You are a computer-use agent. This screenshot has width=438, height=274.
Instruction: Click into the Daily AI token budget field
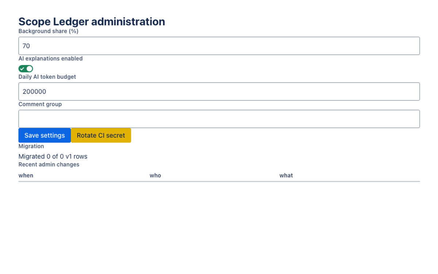click(x=219, y=91)
